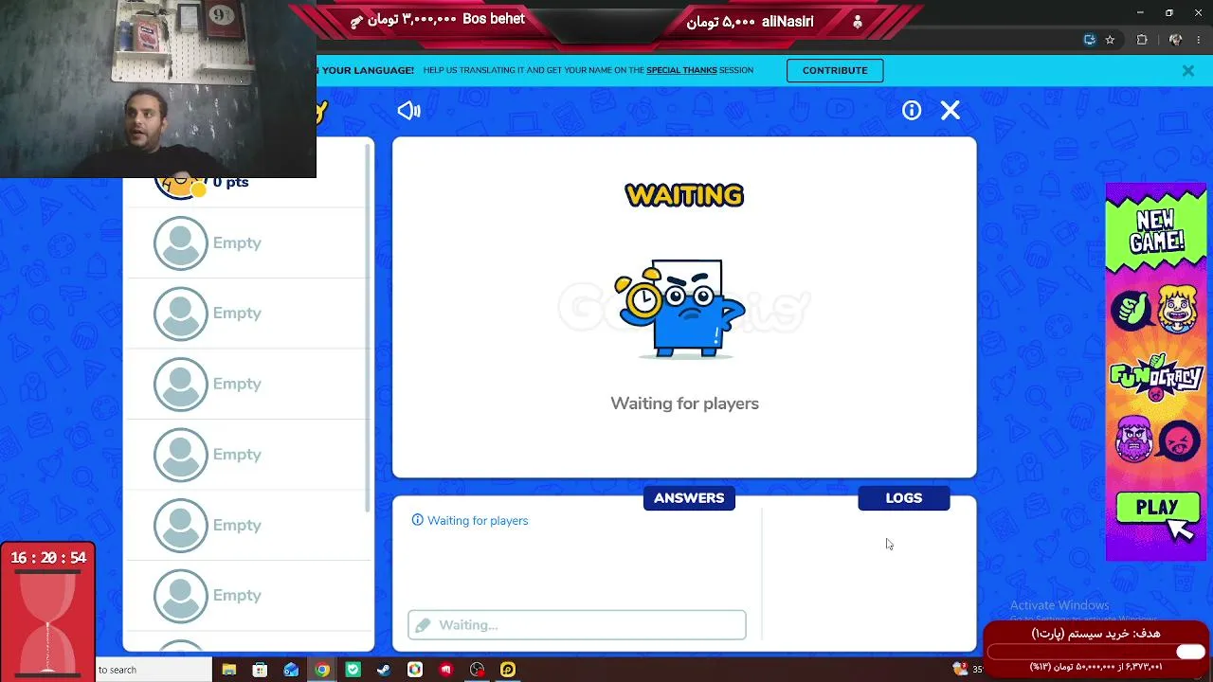This screenshot has width=1213, height=682.
Task: Open the SPECIAL THANKS link
Action: (x=681, y=70)
